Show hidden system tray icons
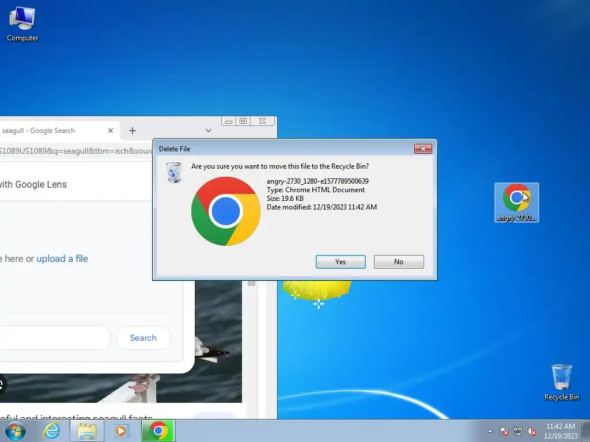Screen dimensions: 590x442 click(x=490, y=431)
